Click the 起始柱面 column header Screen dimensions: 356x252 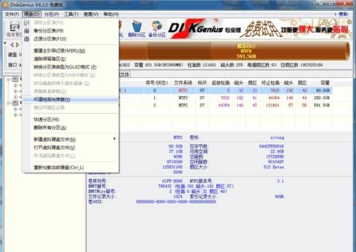coord(220,83)
